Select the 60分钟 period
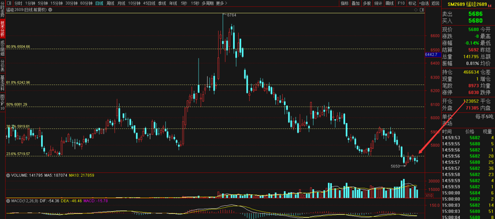495x219 pixels. pyautogui.click(x=86, y=3)
